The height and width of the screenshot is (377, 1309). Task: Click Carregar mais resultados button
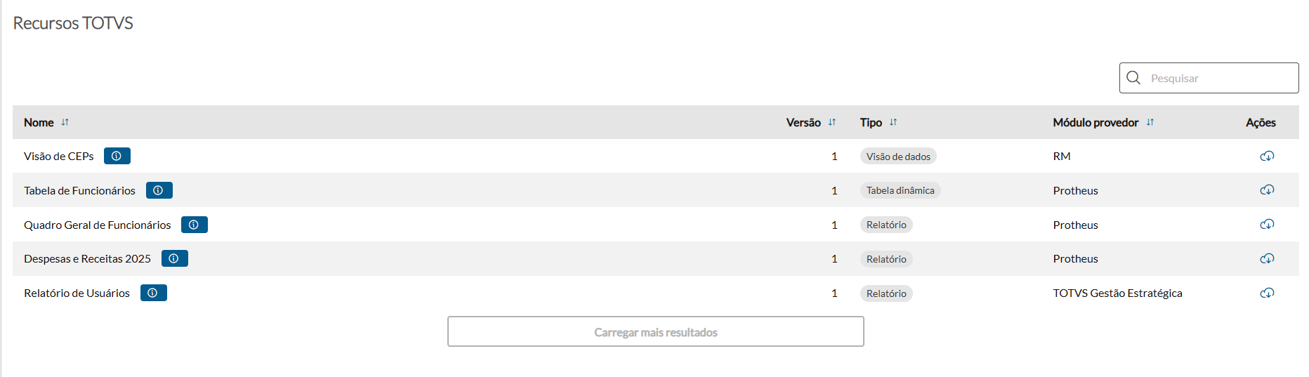[655, 331]
